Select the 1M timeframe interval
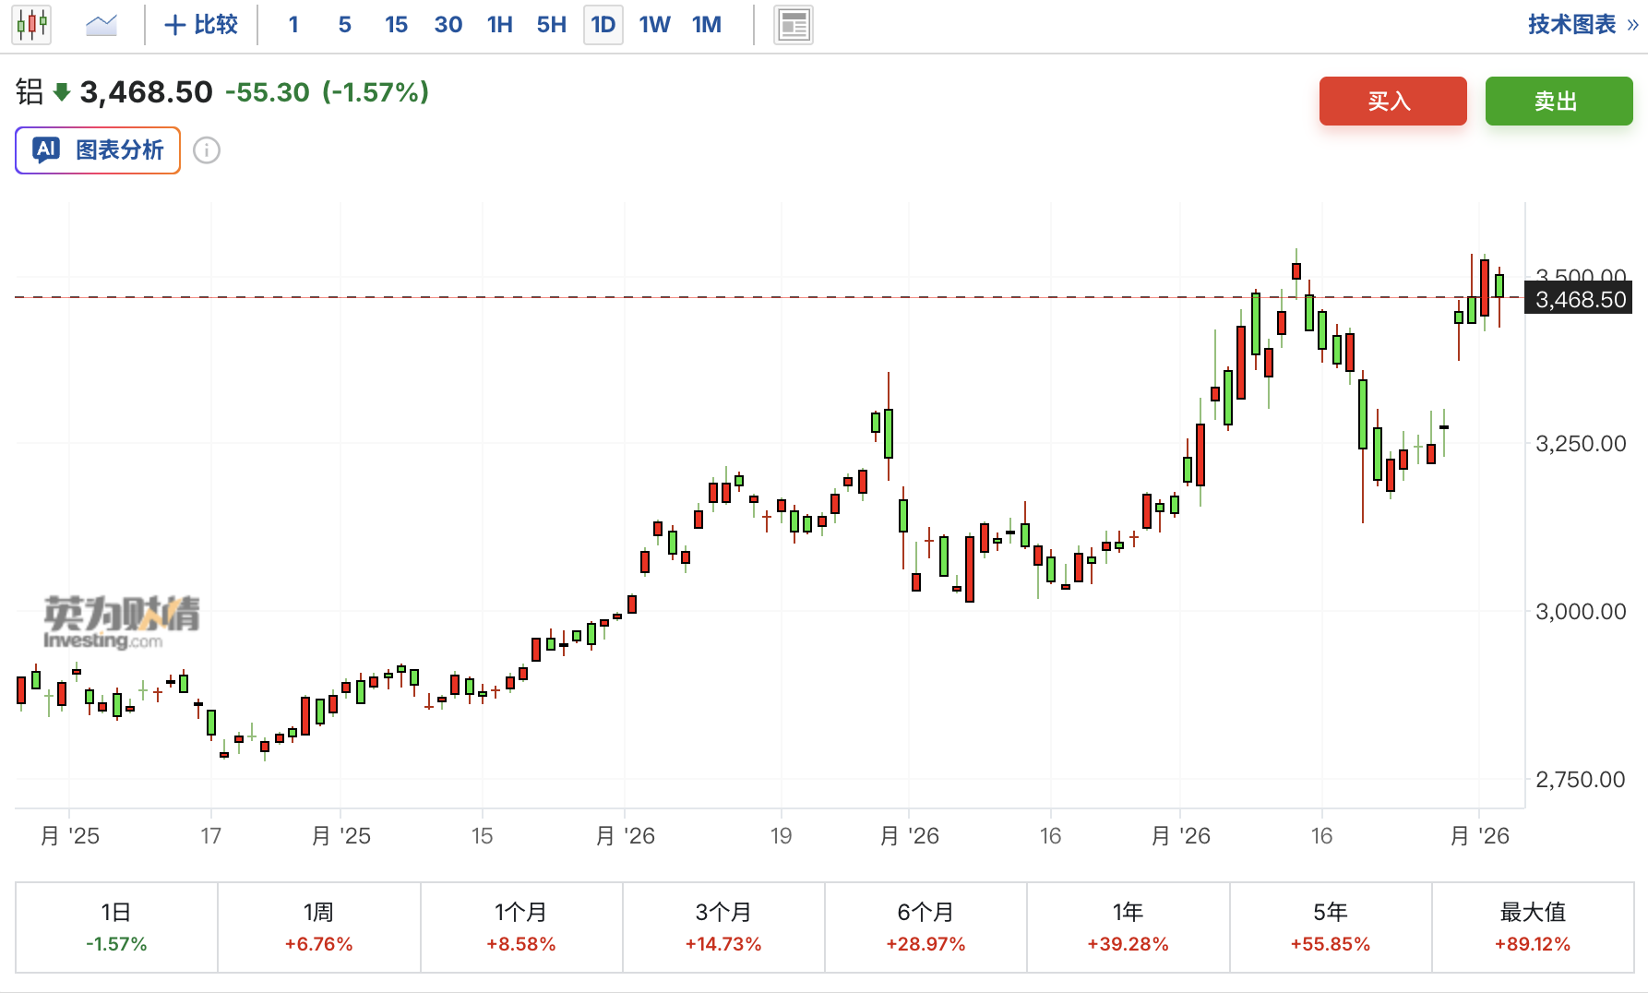Image resolution: width=1648 pixels, height=993 pixels. coord(707,25)
